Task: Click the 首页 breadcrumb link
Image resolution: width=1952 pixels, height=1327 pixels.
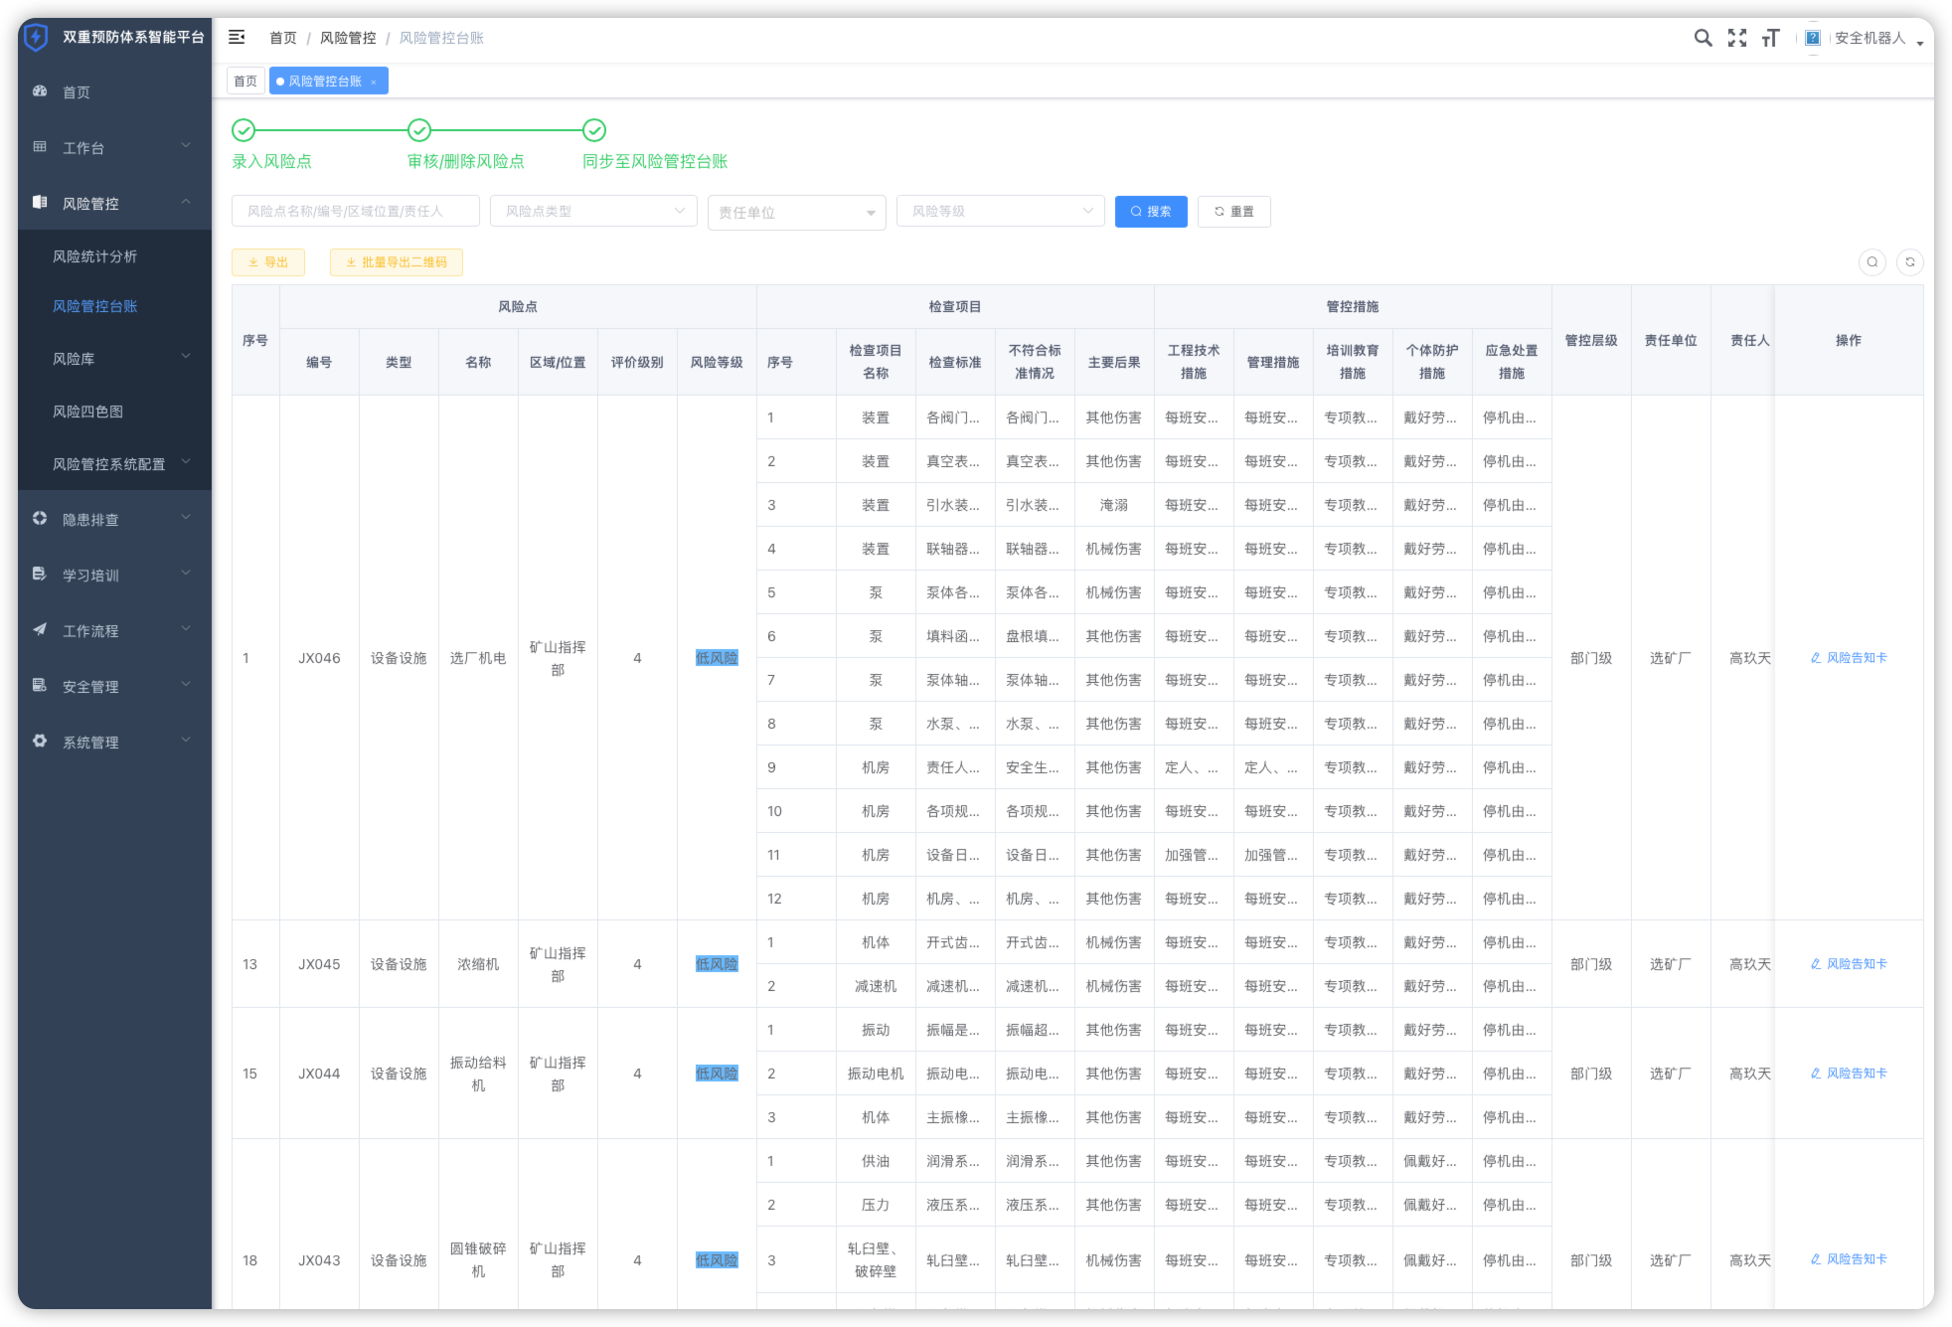Action: click(x=283, y=38)
